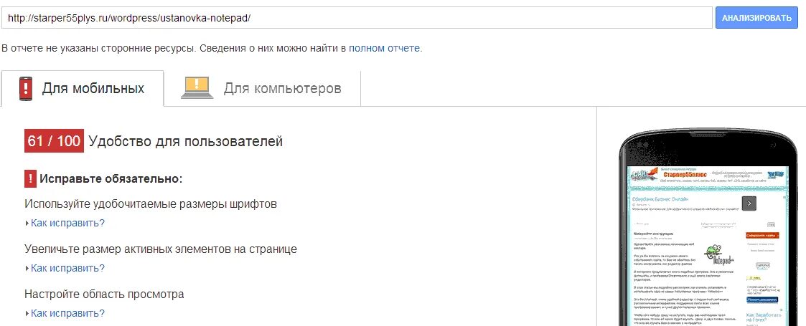806x326 pixels.
Task: Click the red exclamation icon beside 'Исправьте обязательно'
Action: tap(30, 179)
